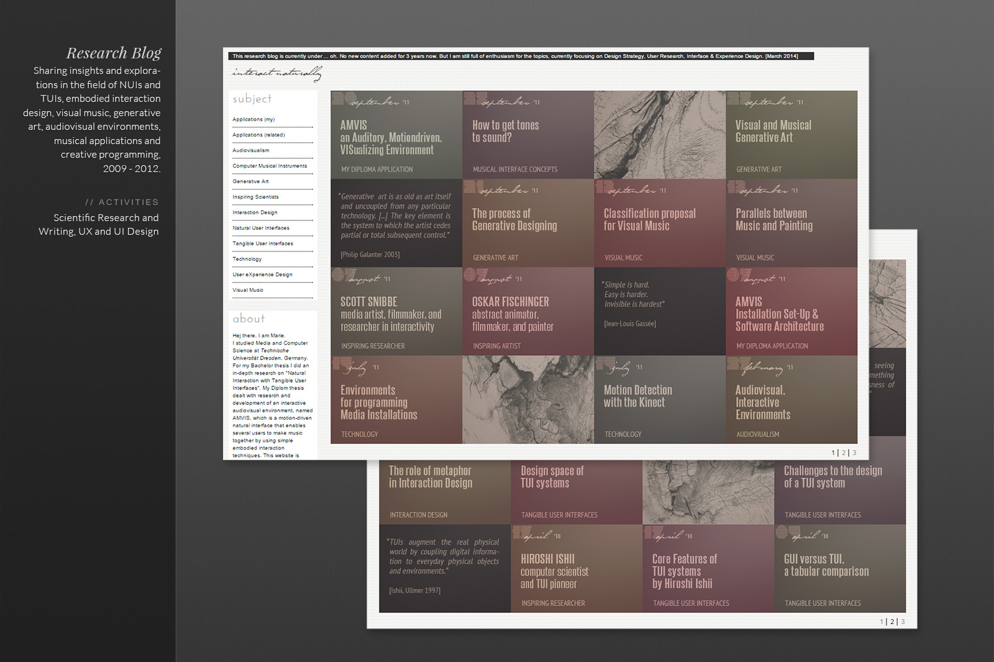Open 'Challenges to the design of a TUI system' post
Screen dimensions: 994x662
(840, 492)
